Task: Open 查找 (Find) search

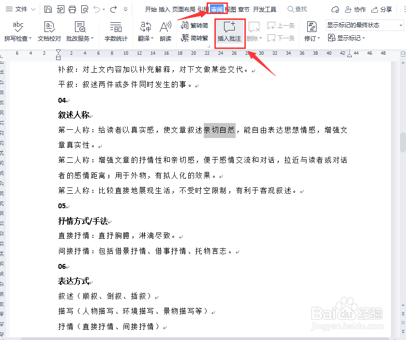Action: (x=296, y=9)
